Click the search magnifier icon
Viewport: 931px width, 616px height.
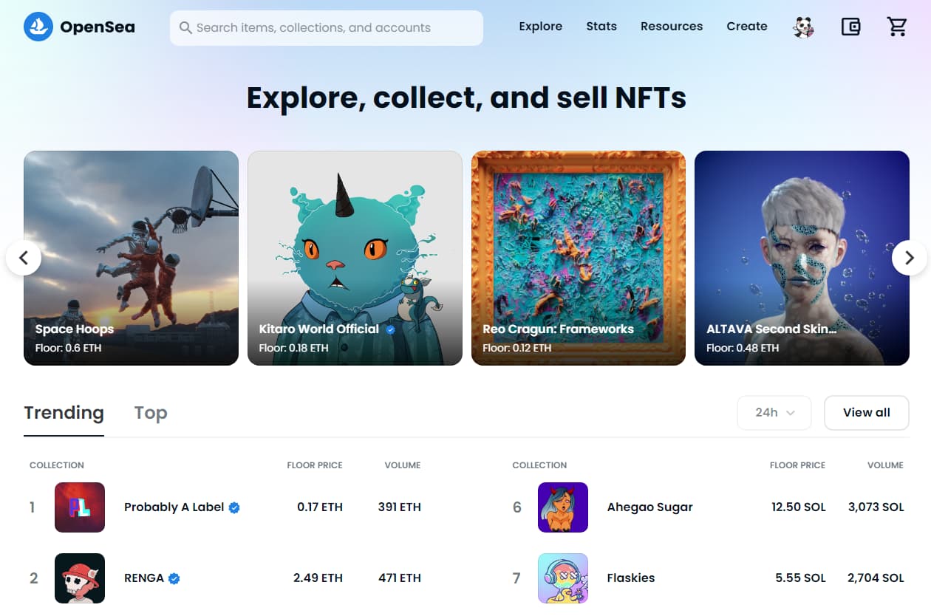coord(186,27)
